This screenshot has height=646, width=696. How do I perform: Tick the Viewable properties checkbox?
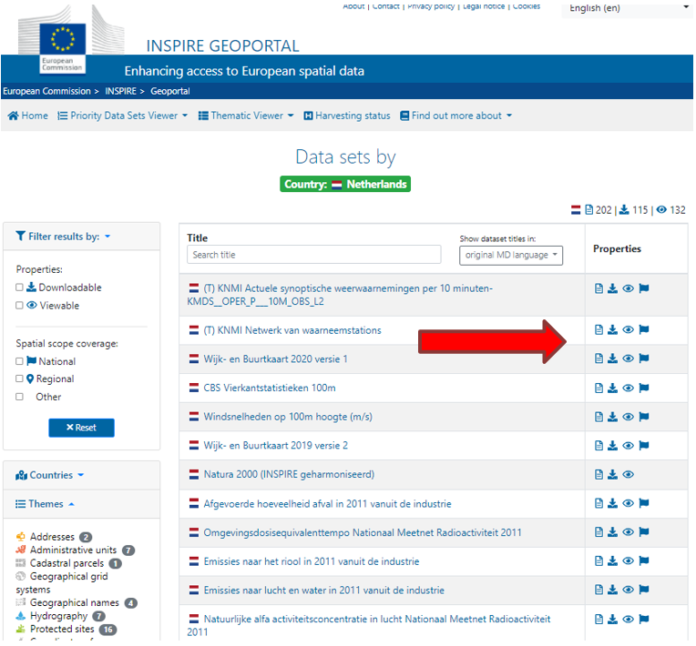pos(19,306)
